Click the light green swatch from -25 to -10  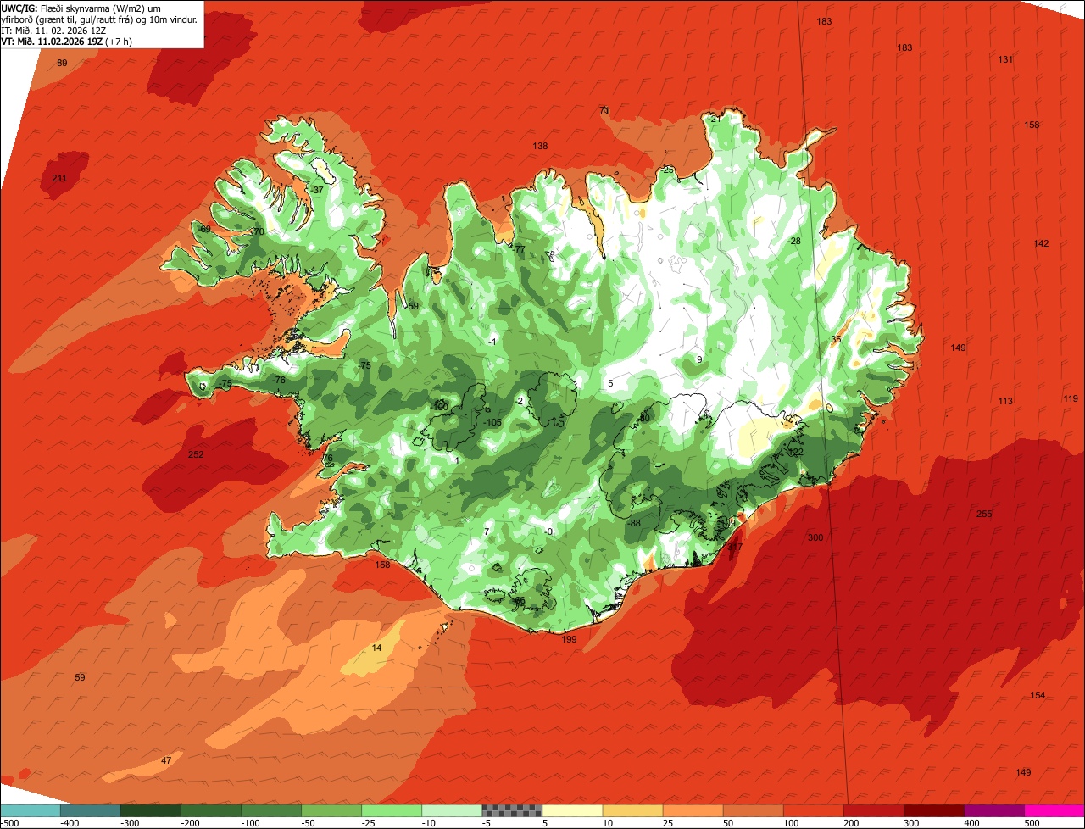point(392,810)
